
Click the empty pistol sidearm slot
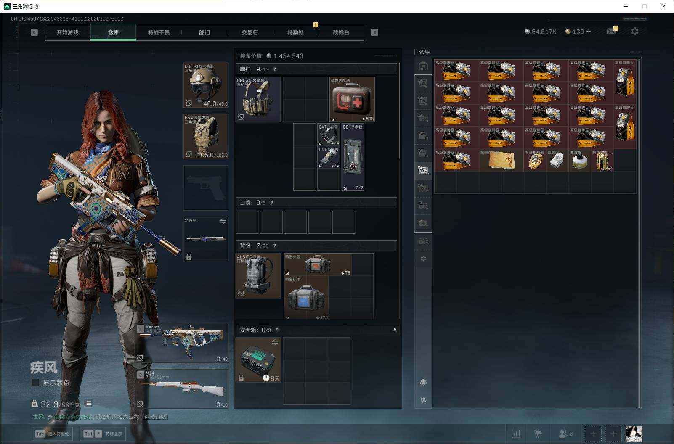click(x=206, y=188)
